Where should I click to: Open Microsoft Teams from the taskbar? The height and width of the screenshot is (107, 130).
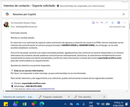point(16,104)
